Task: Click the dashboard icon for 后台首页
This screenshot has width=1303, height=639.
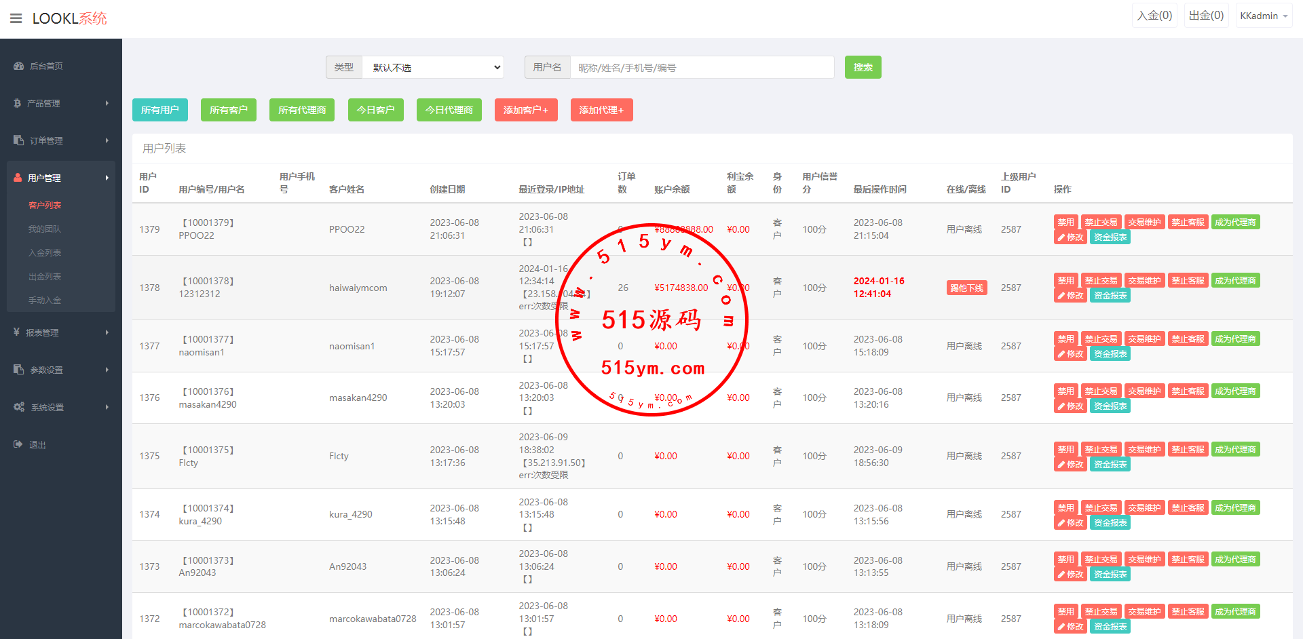Action: click(x=18, y=66)
